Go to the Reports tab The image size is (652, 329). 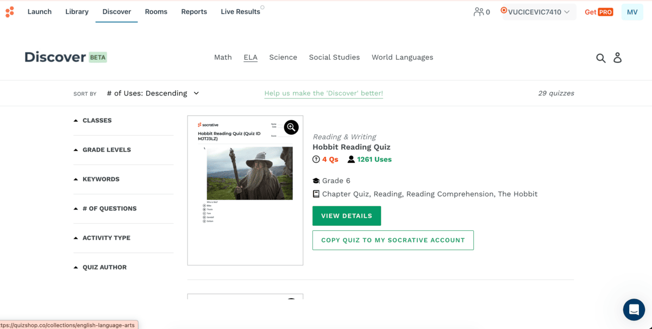[194, 12]
